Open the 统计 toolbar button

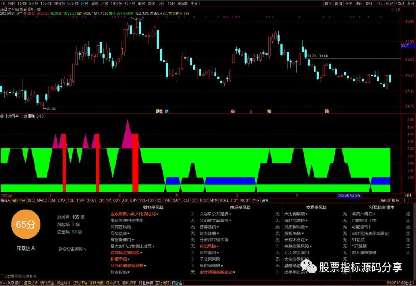coord(359,3)
